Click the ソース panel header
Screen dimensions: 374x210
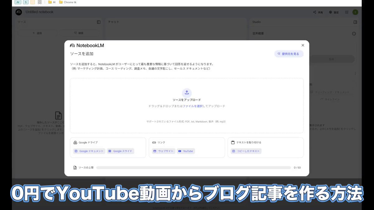pos(22,22)
